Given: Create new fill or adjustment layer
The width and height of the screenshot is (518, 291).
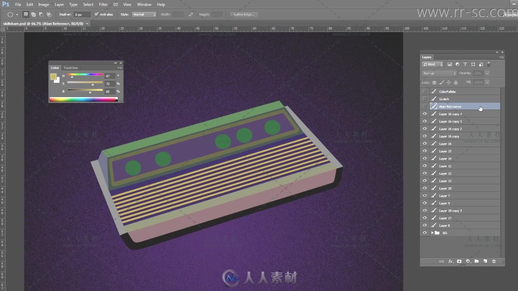Looking at the screenshot, I should (x=468, y=261).
